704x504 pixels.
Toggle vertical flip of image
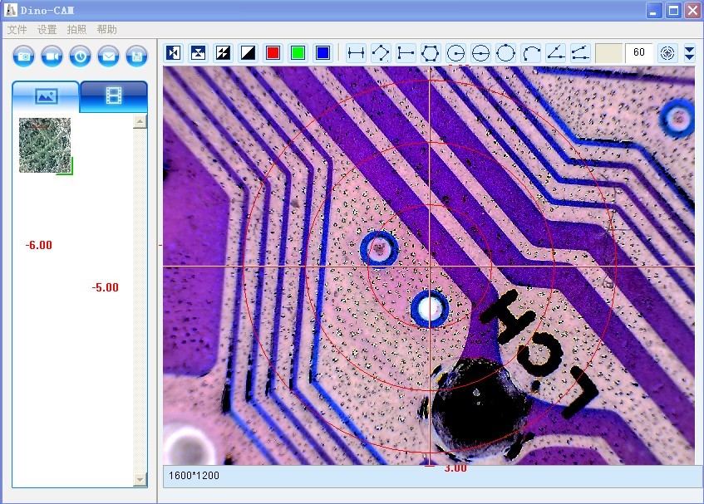(198, 53)
